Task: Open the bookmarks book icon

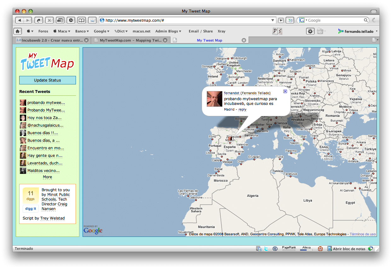Action: (82, 20)
